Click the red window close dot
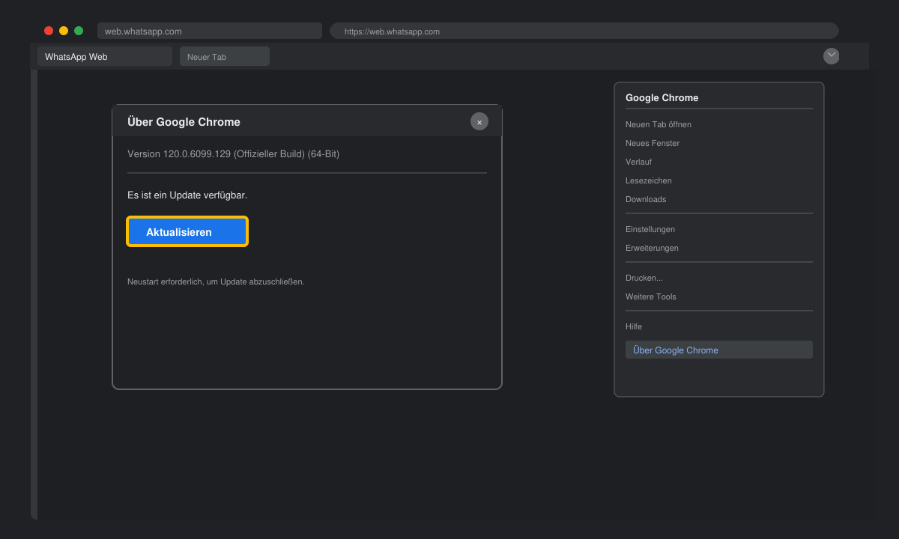 (49, 31)
